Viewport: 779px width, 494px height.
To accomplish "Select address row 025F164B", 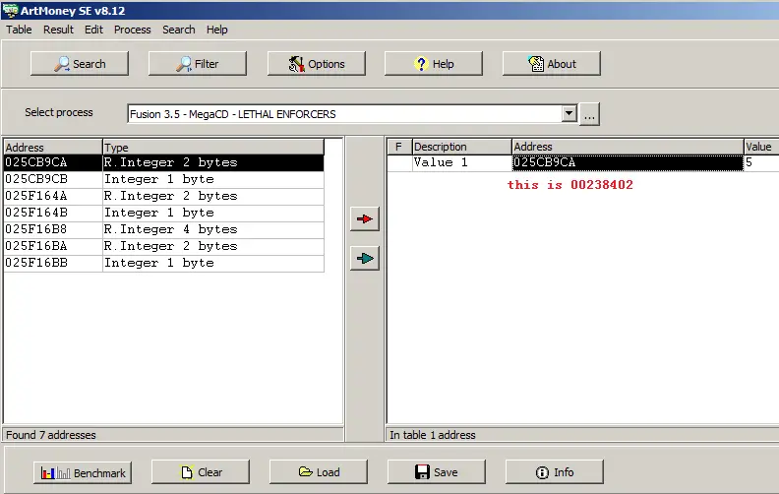I will [164, 213].
